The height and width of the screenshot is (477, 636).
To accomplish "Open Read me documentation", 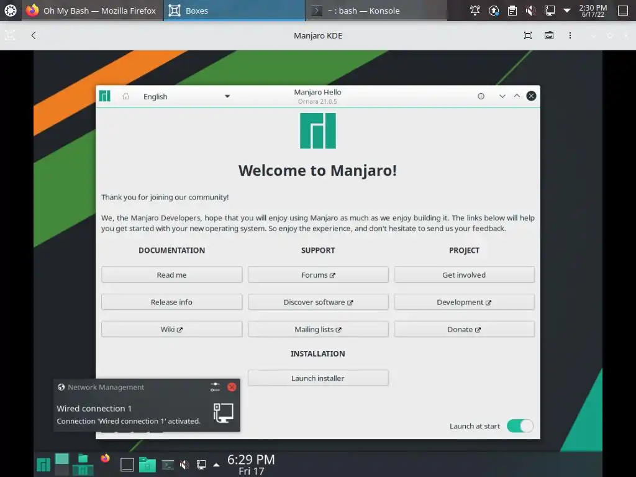I will pyautogui.click(x=171, y=275).
